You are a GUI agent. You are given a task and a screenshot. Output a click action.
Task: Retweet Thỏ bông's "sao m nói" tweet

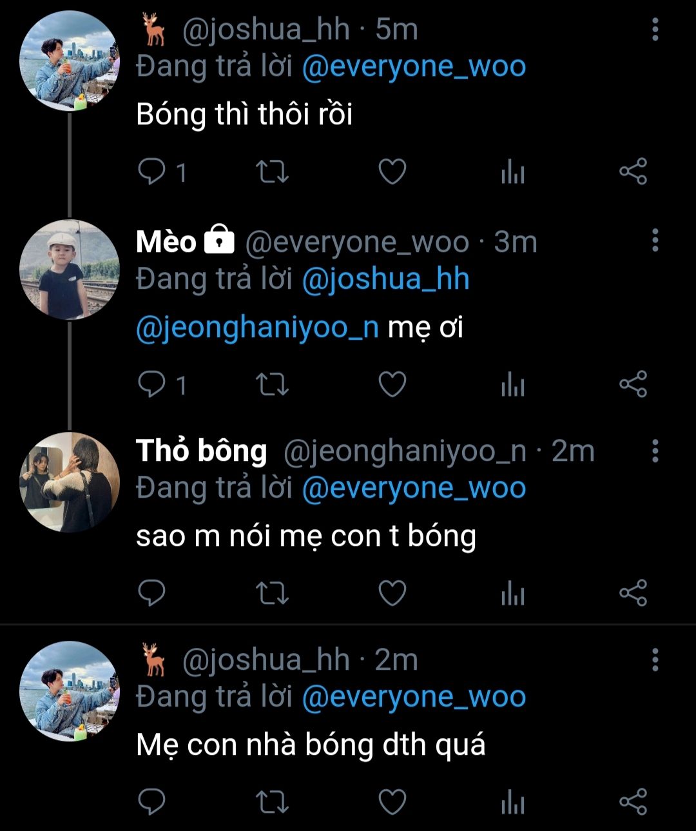coord(272,593)
